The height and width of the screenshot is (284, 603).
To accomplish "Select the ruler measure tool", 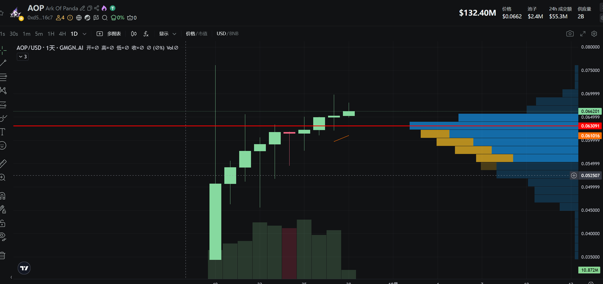I will click(3, 163).
